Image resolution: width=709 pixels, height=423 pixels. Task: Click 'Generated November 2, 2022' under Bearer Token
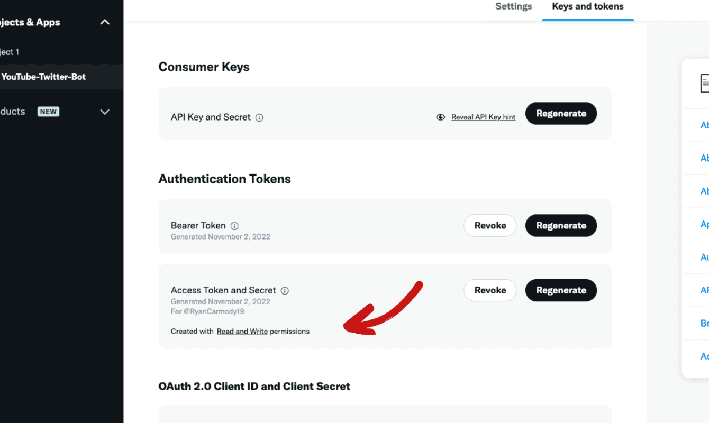(221, 237)
